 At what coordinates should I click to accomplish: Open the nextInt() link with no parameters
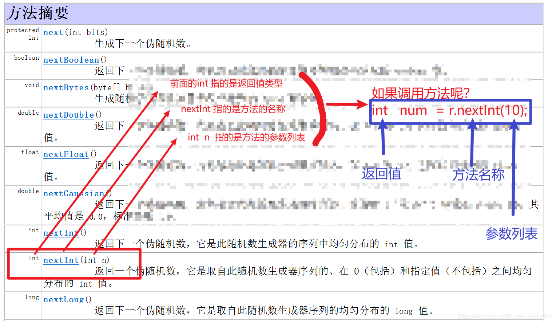pyautogui.click(x=61, y=233)
